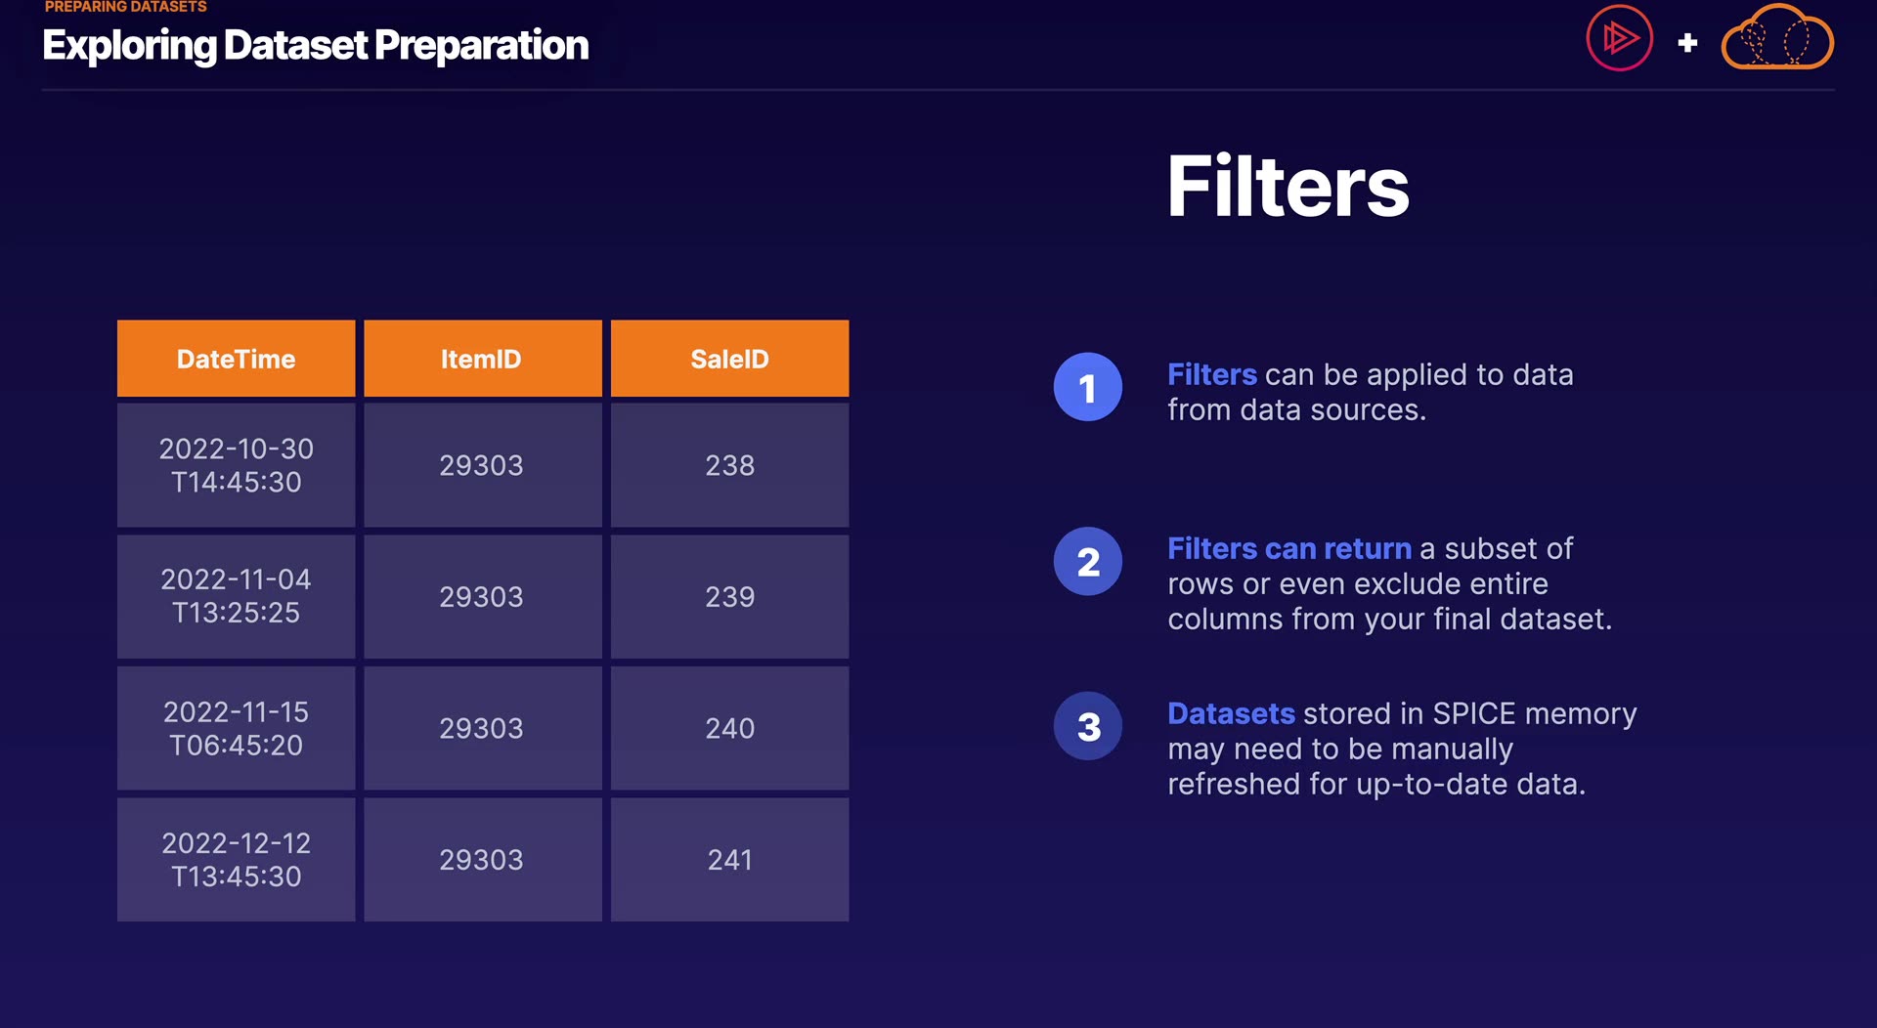Select the 2022-11-04 T13:25:25 cell
This screenshot has width=1877, height=1028.
pyautogui.click(x=236, y=596)
